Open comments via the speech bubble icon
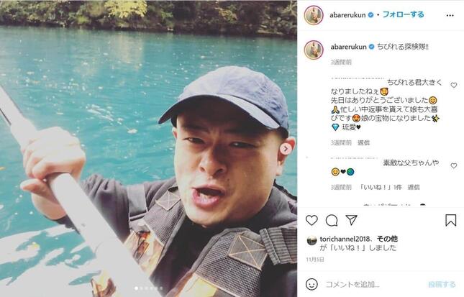The image size is (464, 297). tap(332, 220)
